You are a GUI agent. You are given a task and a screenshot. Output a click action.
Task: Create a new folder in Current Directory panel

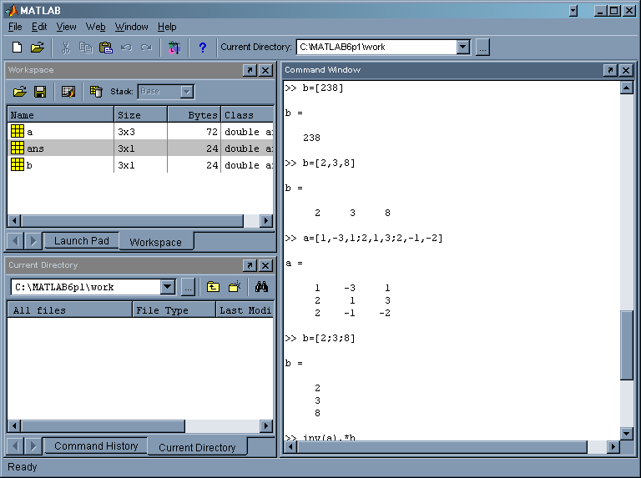click(x=235, y=287)
